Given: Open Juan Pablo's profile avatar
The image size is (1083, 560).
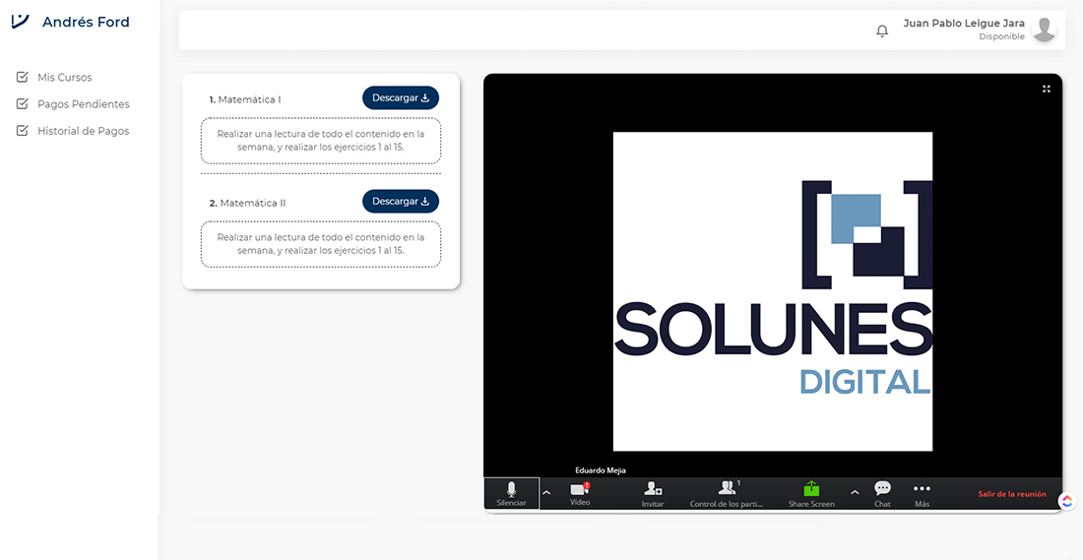Looking at the screenshot, I should pyautogui.click(x=1044, y=30).
